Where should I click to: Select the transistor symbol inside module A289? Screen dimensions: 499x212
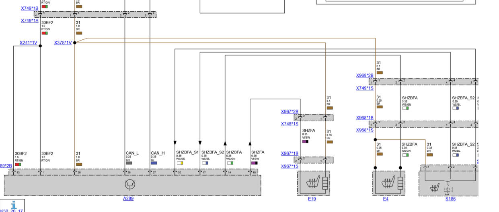(x=129, y=185)
